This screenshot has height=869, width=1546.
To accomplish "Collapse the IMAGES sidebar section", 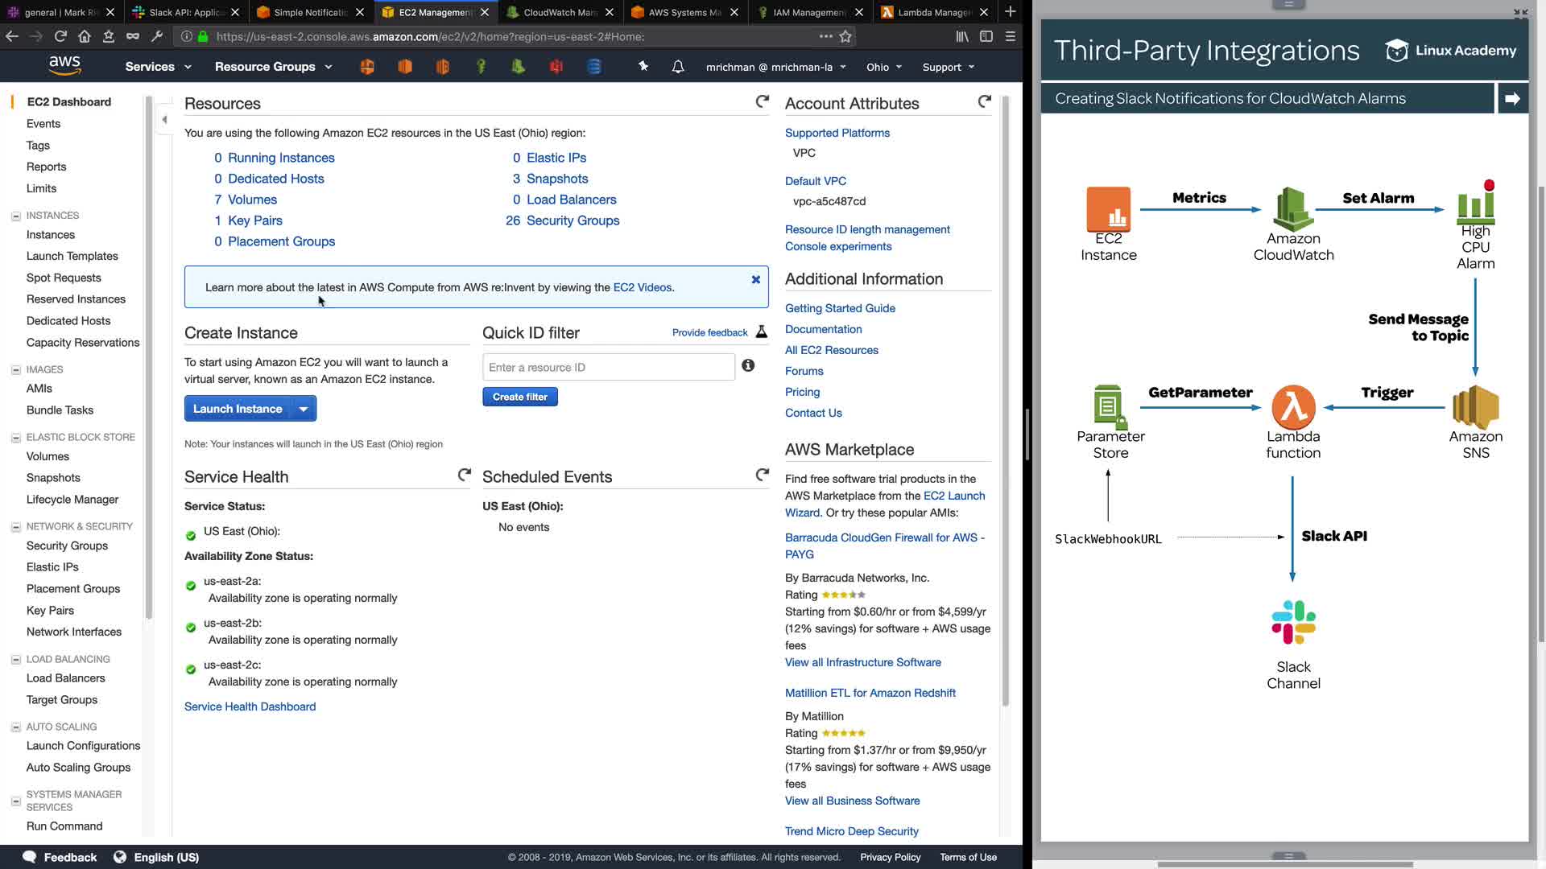I will click(15, 370).
